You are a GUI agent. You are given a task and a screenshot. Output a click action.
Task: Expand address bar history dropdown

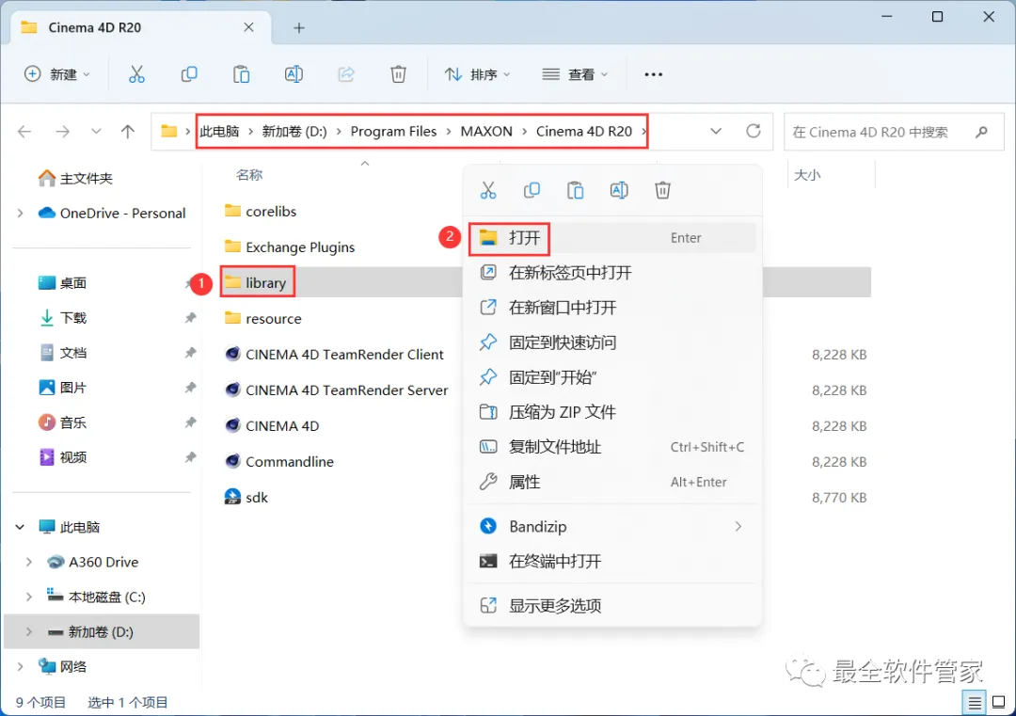715,132
